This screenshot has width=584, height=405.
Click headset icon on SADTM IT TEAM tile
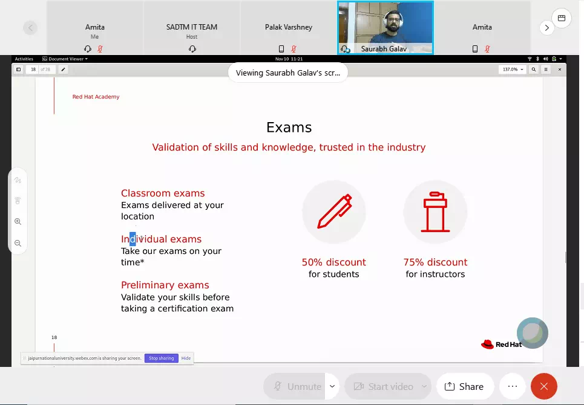(x=192, y=49)
